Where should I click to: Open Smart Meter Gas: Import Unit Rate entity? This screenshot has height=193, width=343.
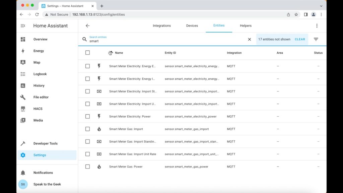coord(133,154)
